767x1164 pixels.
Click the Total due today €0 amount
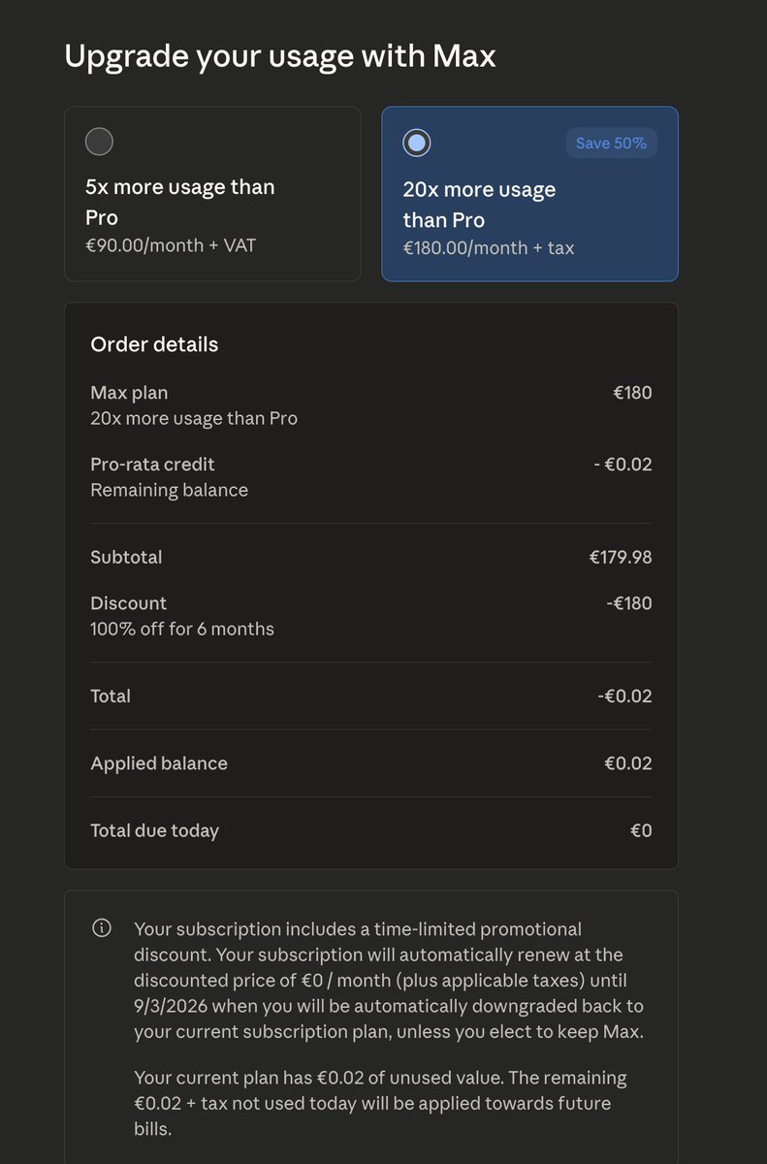pos(640,830)
